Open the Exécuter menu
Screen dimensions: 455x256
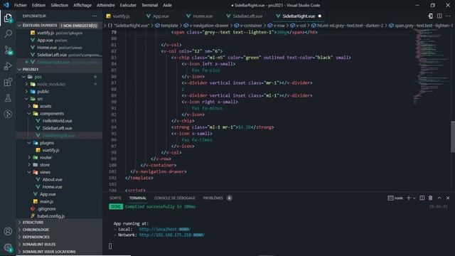128,5
